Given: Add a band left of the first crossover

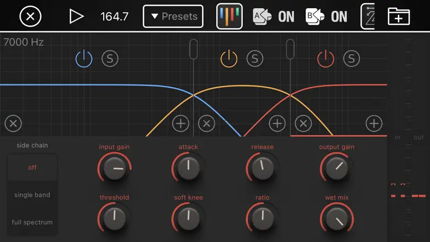Looking at the screenshot, I should [181, 123].
